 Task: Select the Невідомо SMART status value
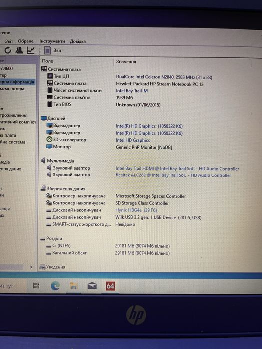point(125,224)
